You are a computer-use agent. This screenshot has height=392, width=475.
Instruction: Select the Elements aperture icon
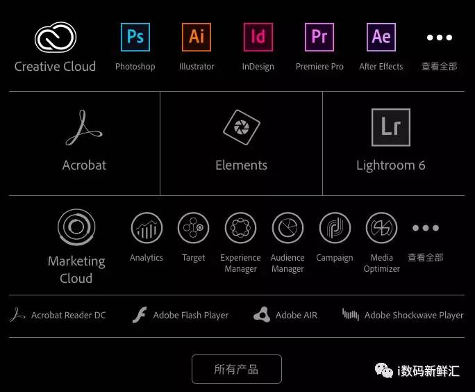(242, 127)
